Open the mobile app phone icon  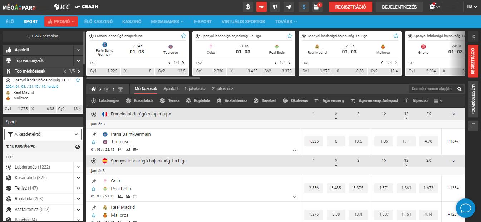tap(473, 126)
